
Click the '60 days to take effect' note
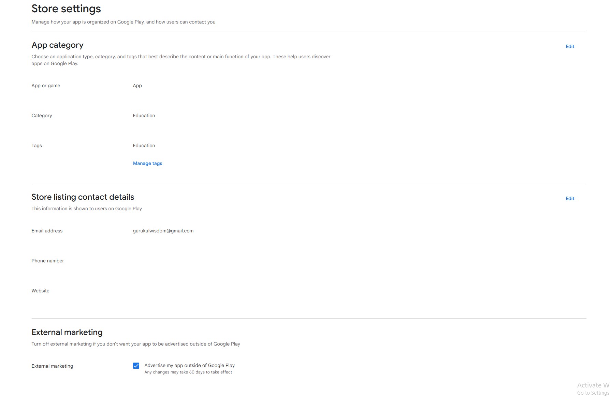pyautogui.click(x=188, y=372)
